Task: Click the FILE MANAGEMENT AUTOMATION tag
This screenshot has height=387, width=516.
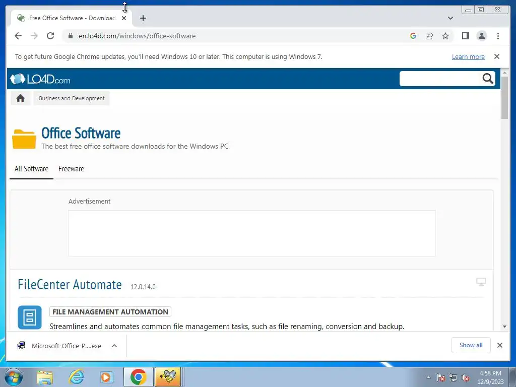Action: click(x=110, y=311)
